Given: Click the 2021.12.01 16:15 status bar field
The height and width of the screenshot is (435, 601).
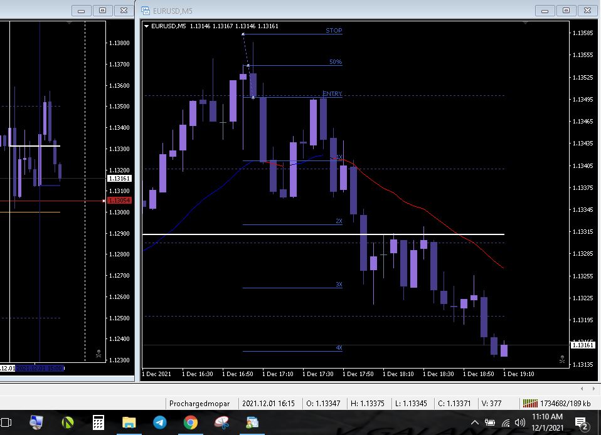Looking at the screenshot, I should click(269, 403).
